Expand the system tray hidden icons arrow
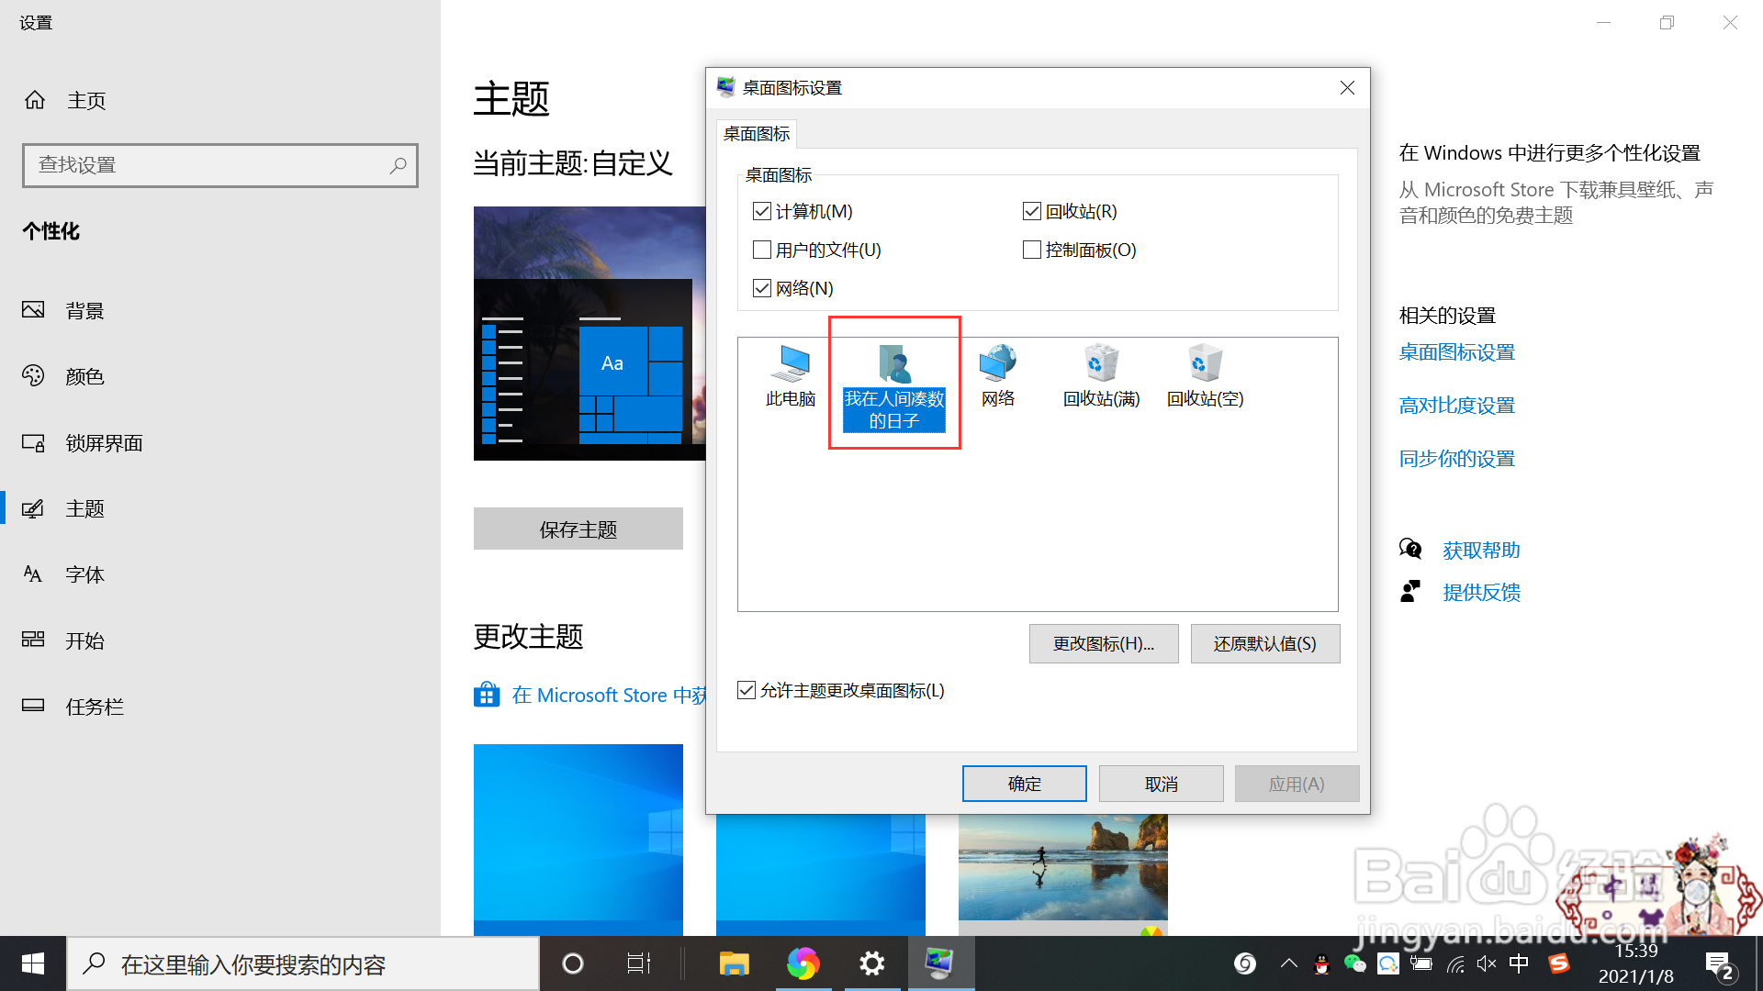Viewport: 1763px width, 991px height. click(1289, 963)
